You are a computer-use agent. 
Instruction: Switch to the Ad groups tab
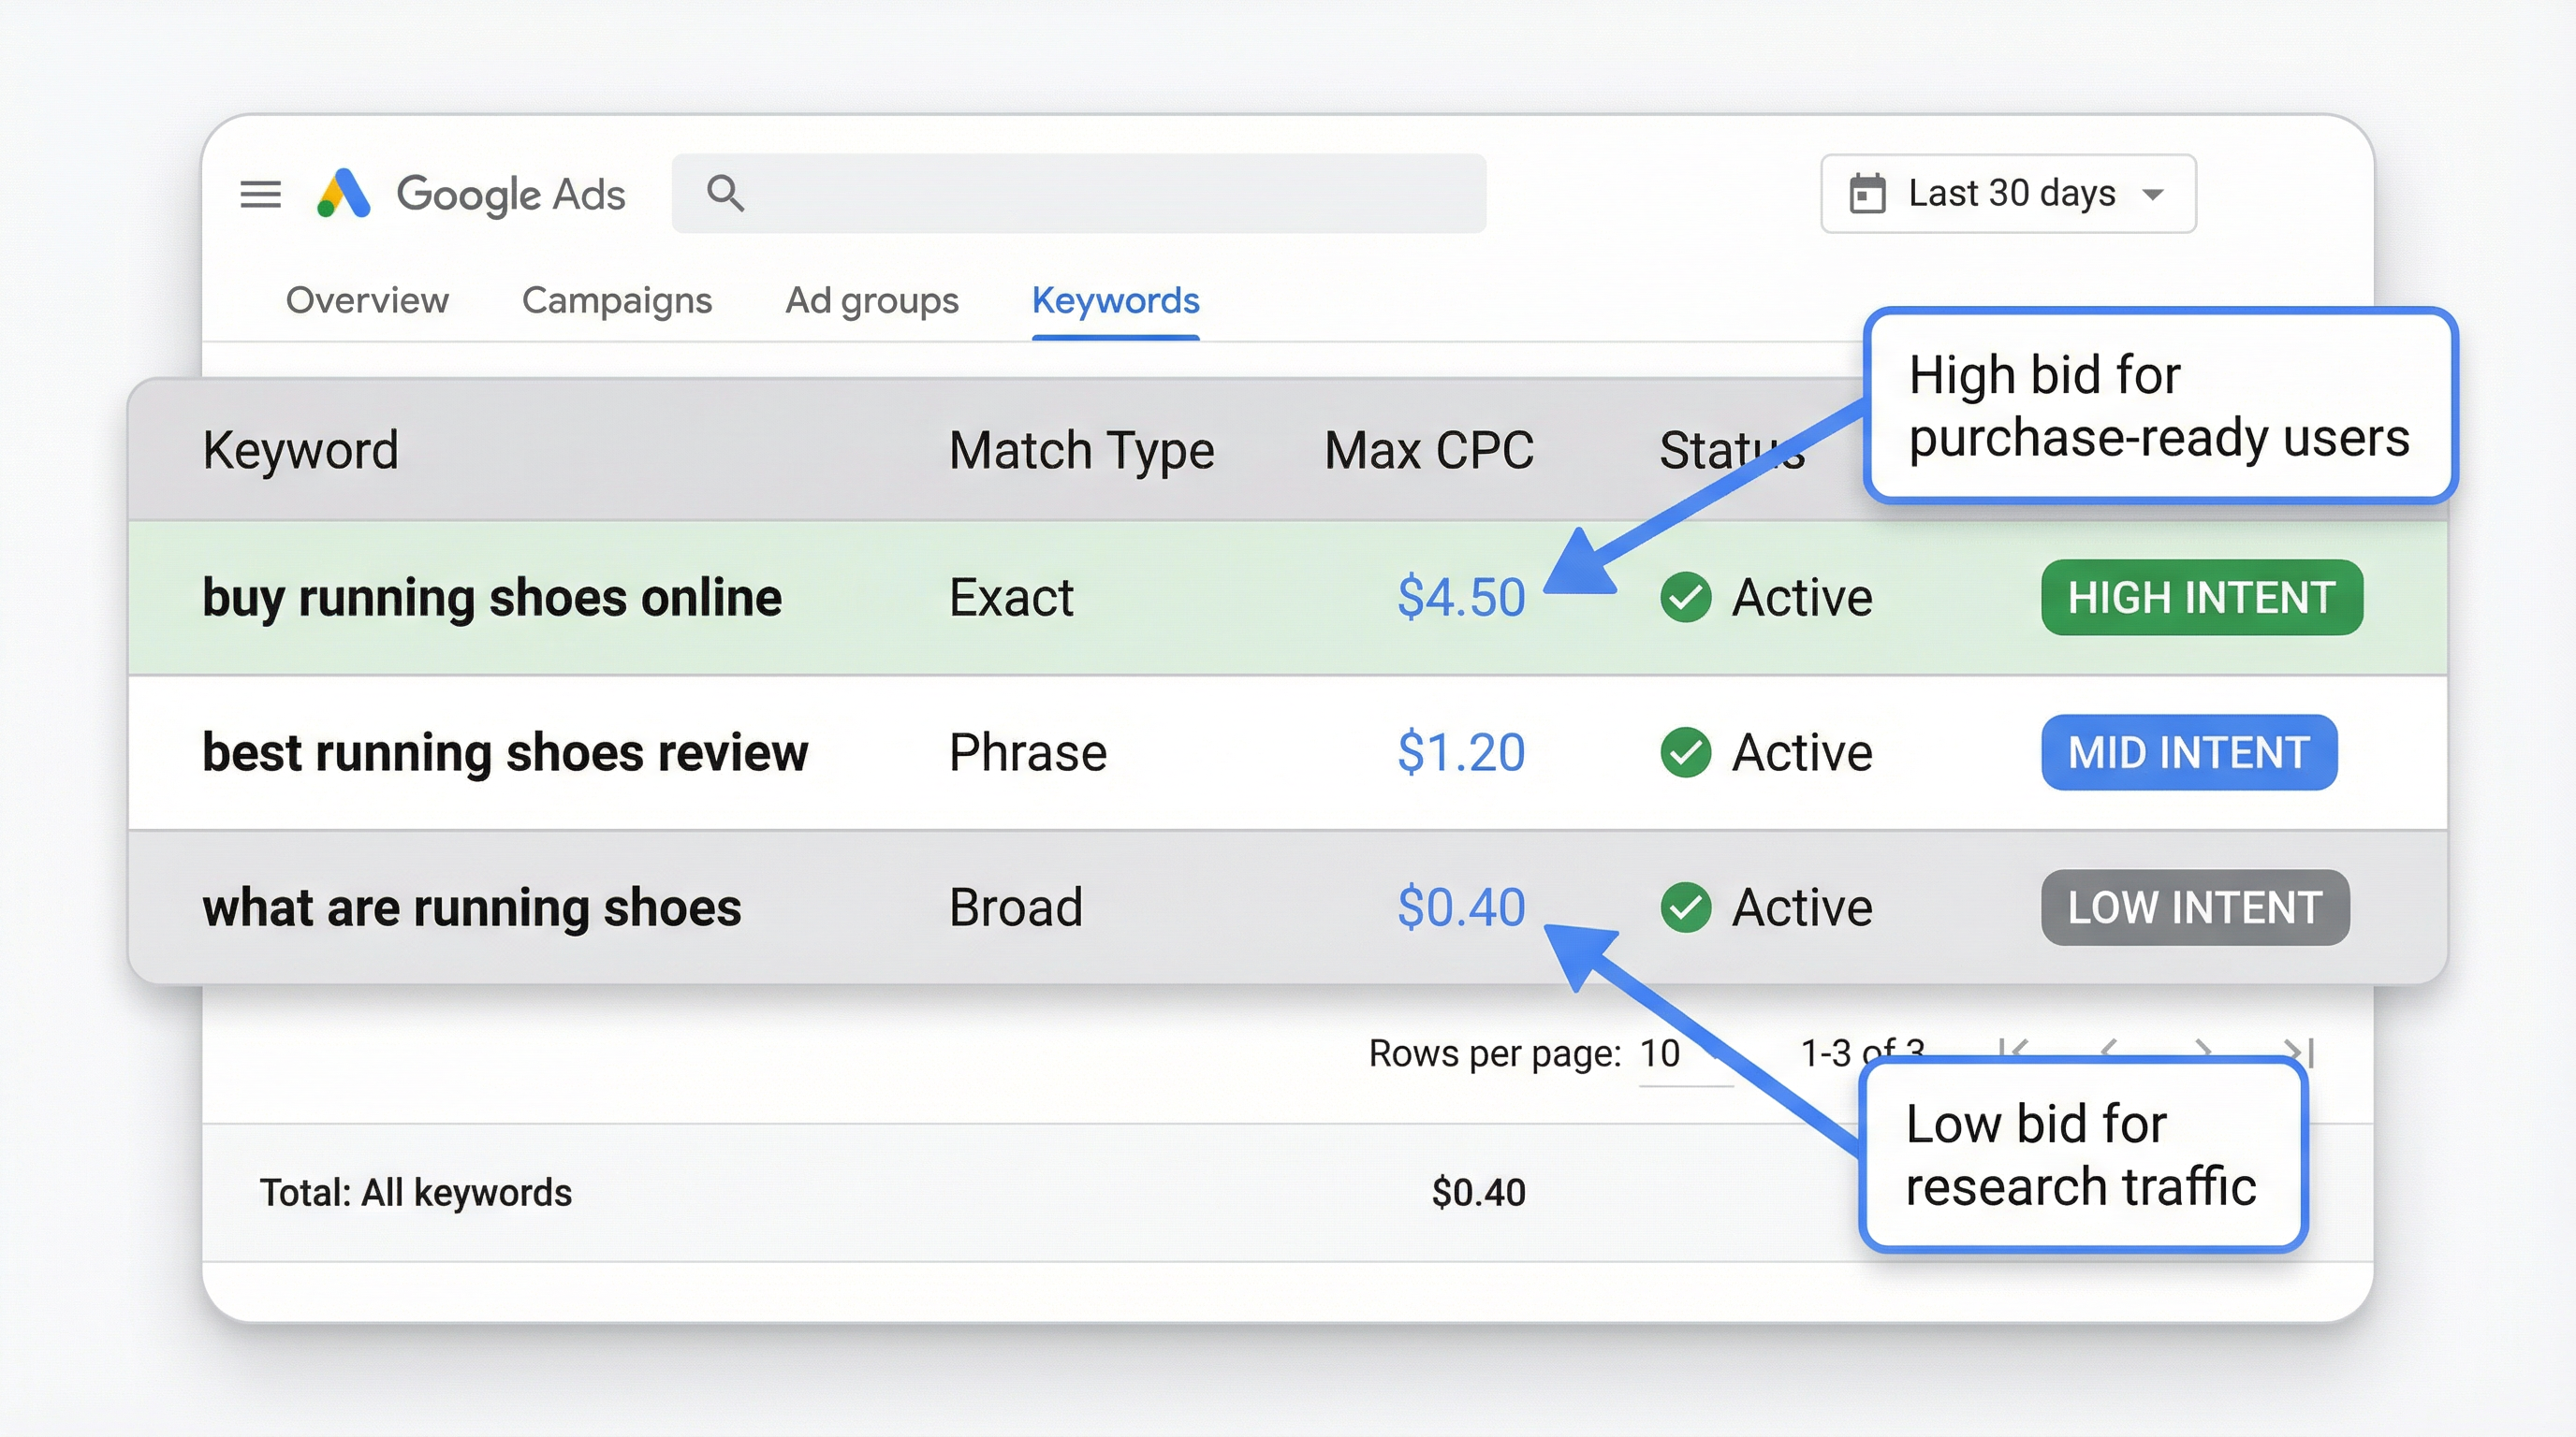[x=872, y=299]
